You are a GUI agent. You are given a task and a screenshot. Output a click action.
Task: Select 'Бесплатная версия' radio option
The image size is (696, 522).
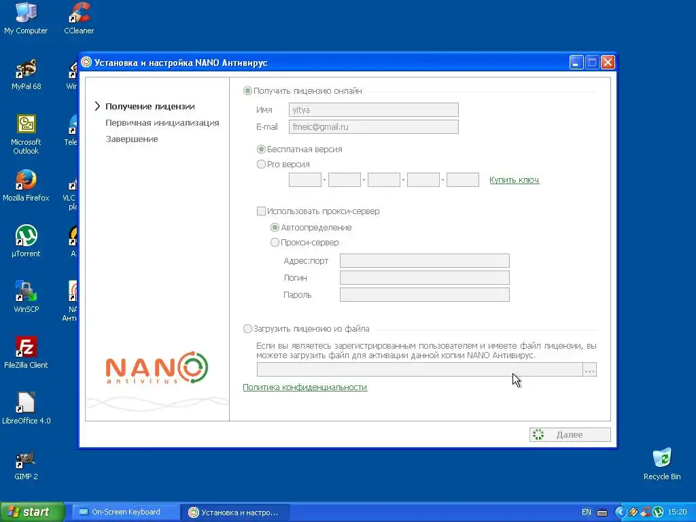pyautogui.click(x=261, y=149)
